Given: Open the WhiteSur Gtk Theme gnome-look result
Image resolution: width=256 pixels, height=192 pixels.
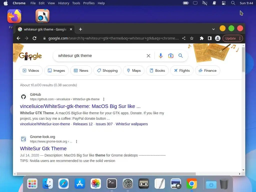Looking at the screenshot, I should [43, 148].
